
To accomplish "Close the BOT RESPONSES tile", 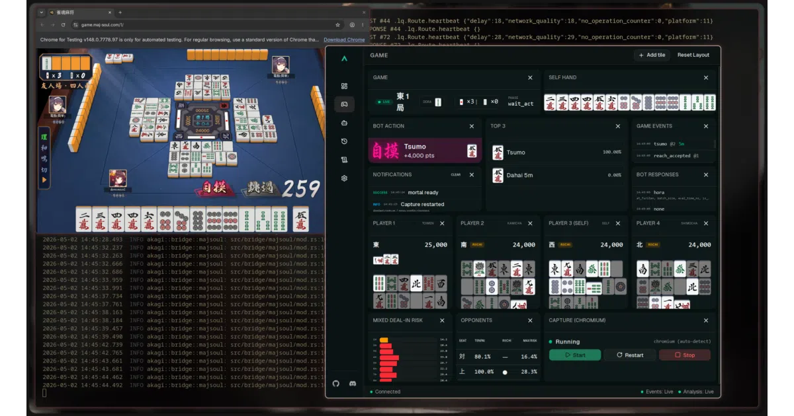I will (x=706, y=175).
